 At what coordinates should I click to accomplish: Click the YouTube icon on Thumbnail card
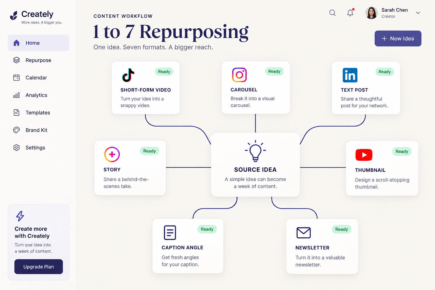click(x=364, y=155)
